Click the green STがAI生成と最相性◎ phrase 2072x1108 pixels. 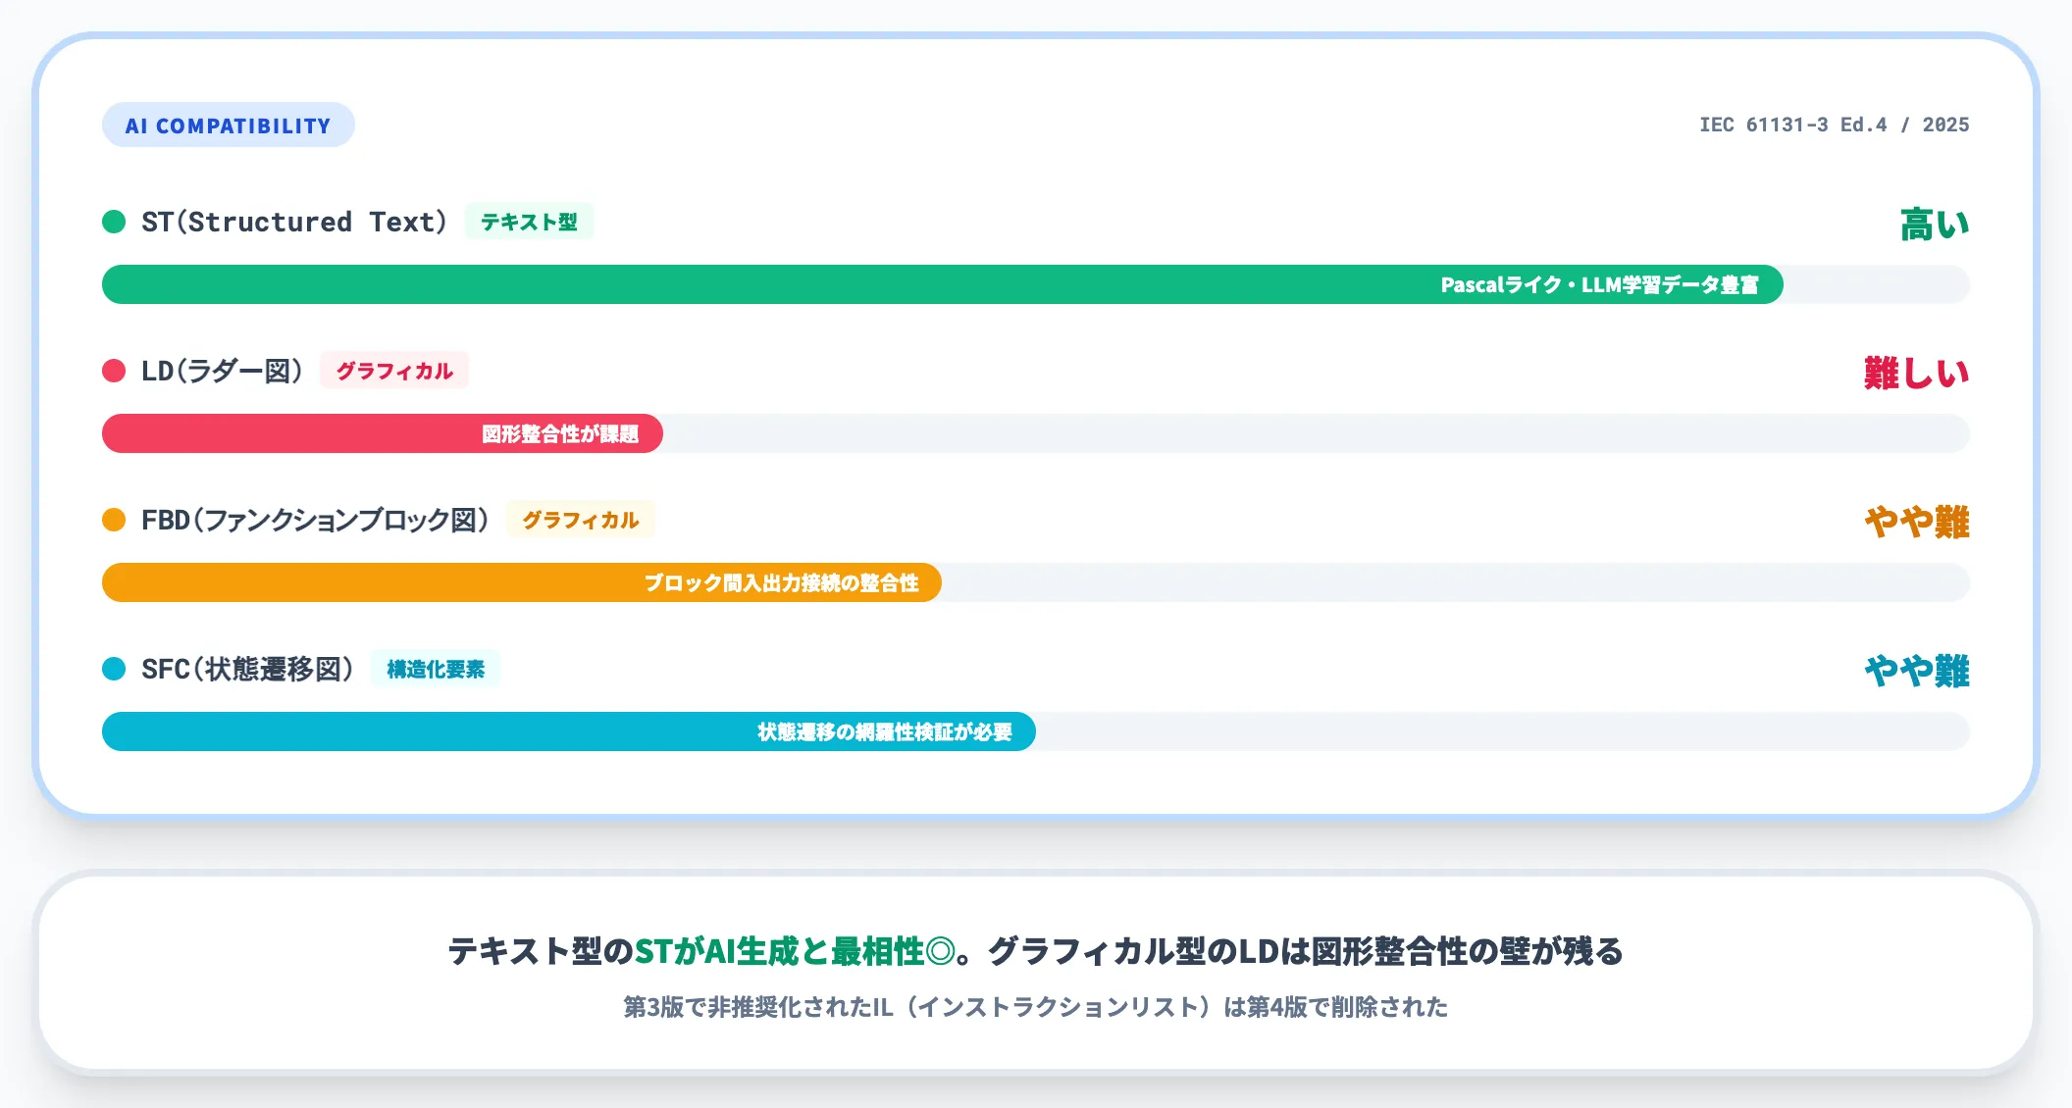[795, 951]
